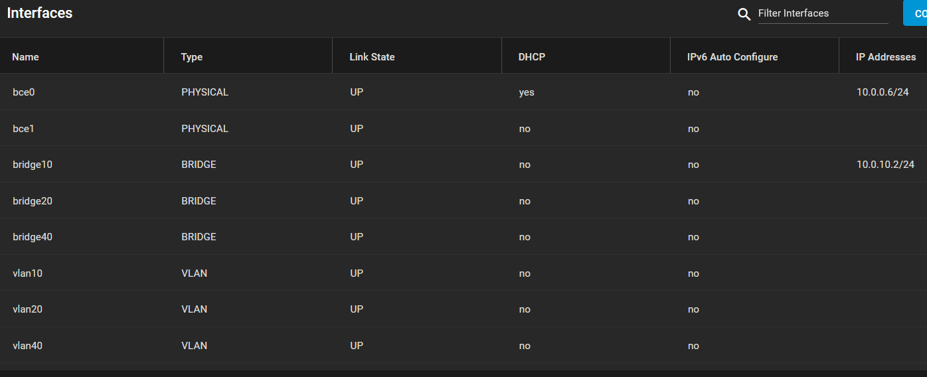Sort by IP Addresses column header
The image size is (927, 377).
tap(886, 57)
